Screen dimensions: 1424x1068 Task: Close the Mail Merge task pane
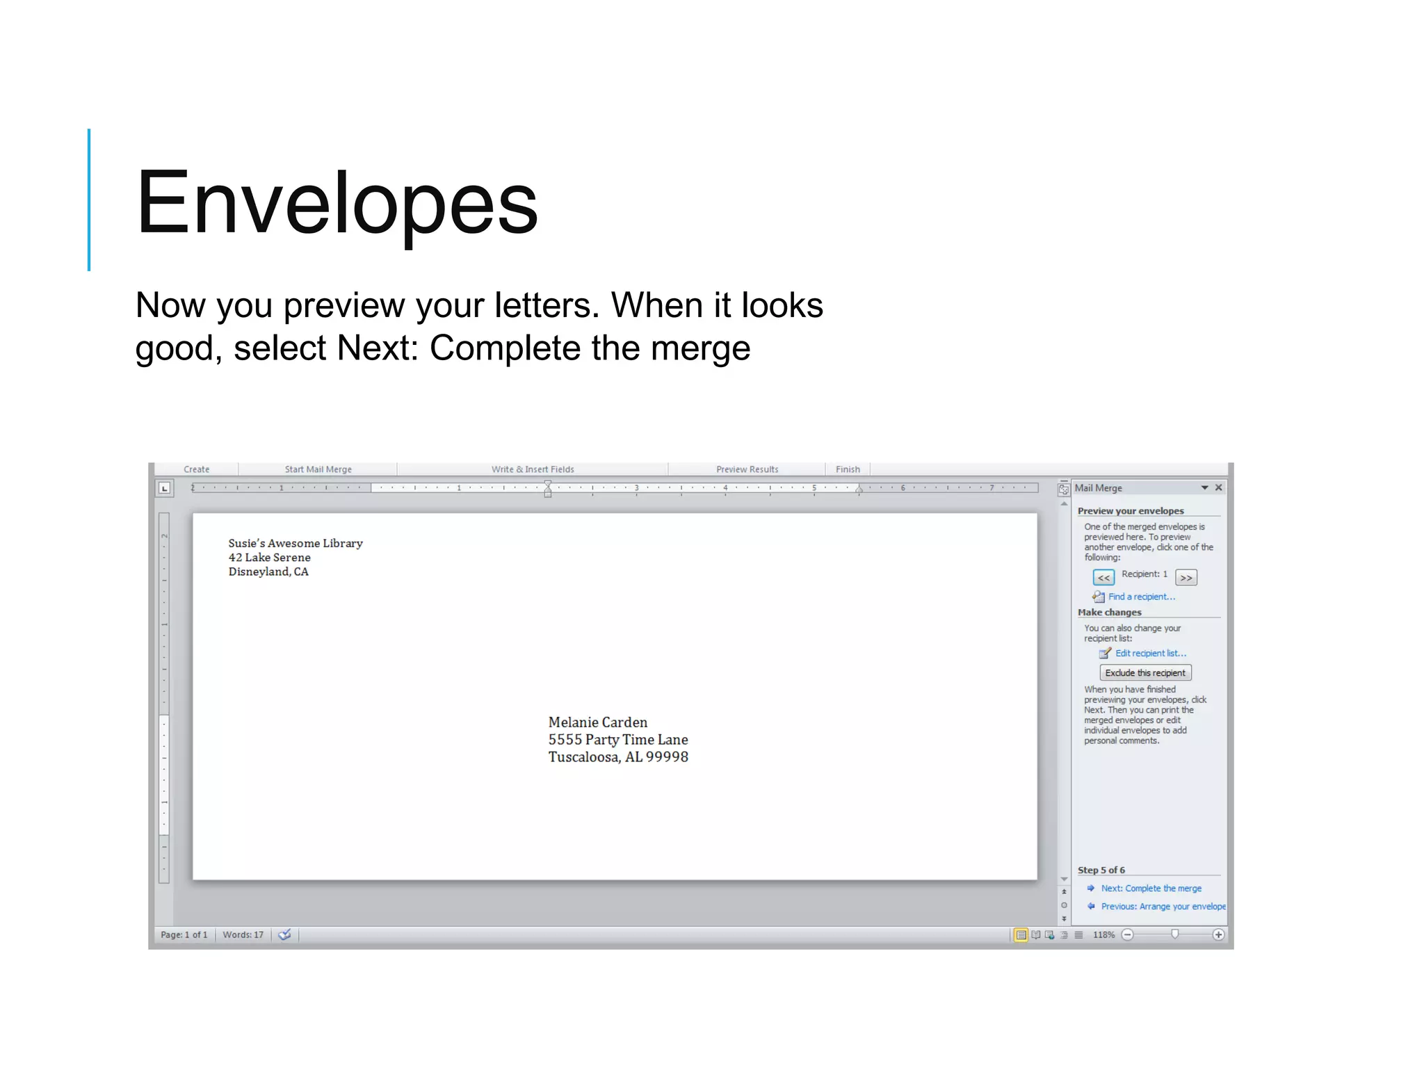(x=1218, y=488)
